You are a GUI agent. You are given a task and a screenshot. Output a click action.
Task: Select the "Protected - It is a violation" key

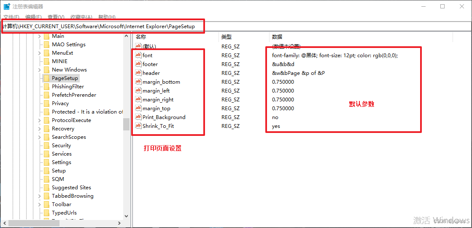87,112
